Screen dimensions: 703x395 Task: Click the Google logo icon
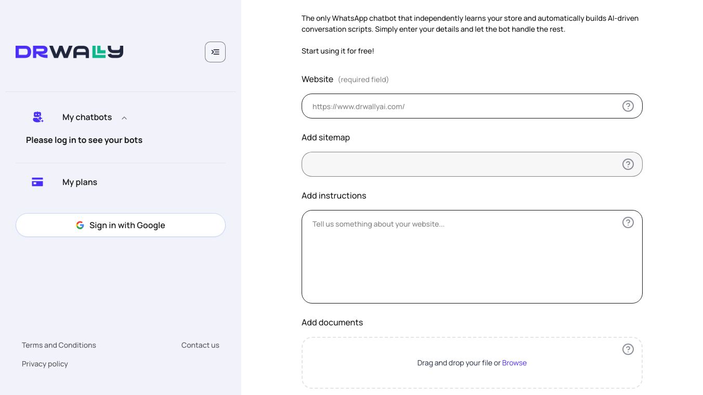click(80, 225)
